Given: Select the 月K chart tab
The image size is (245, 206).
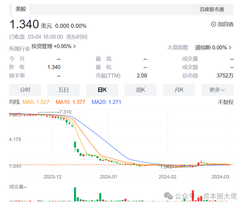Looking at the screenshot, I should click(x=179, y=90).
